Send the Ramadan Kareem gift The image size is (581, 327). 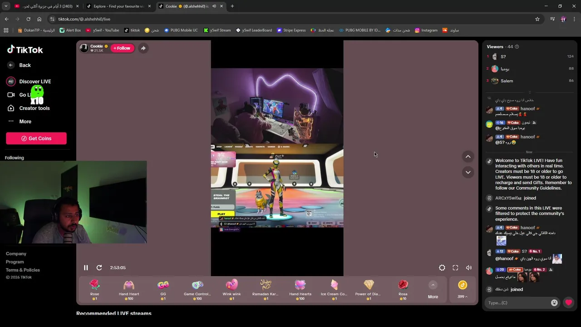[x=266, y=290]
